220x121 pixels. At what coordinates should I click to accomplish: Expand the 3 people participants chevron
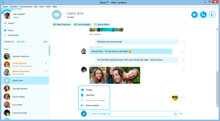64,17
